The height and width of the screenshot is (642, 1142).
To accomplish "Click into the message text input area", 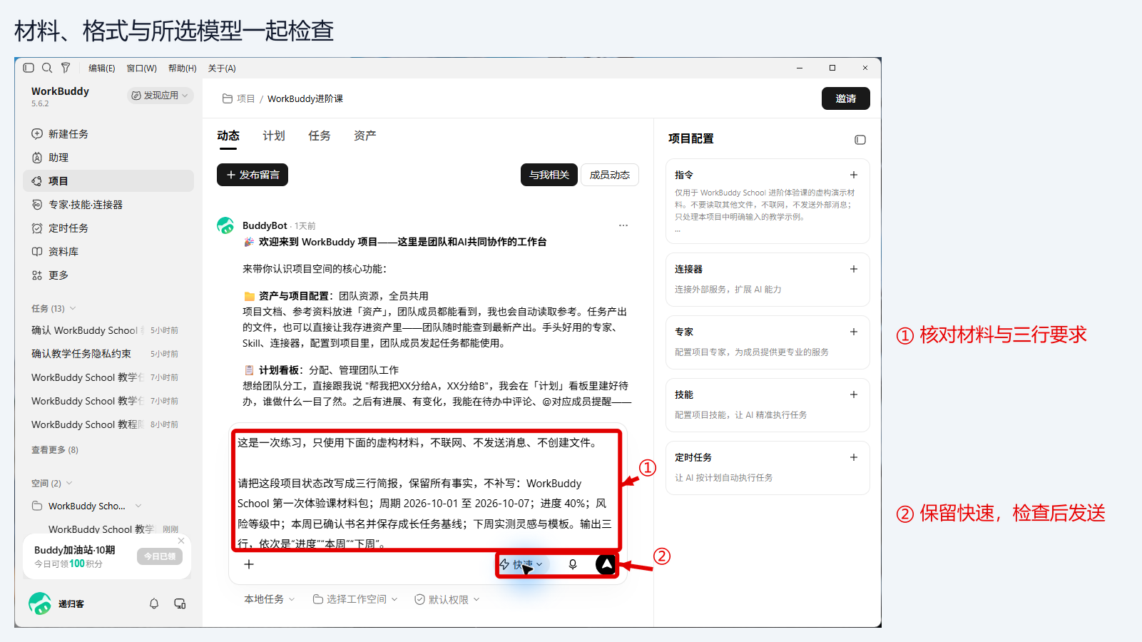I will (x=427, y=492).
